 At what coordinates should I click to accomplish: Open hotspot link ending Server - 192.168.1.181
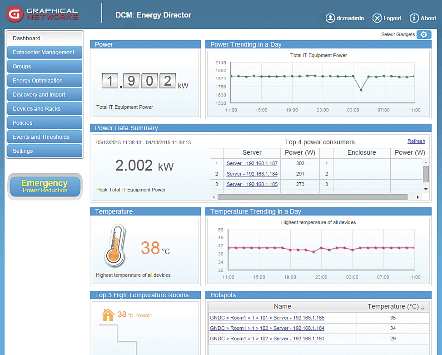click(x=267, y=339)
